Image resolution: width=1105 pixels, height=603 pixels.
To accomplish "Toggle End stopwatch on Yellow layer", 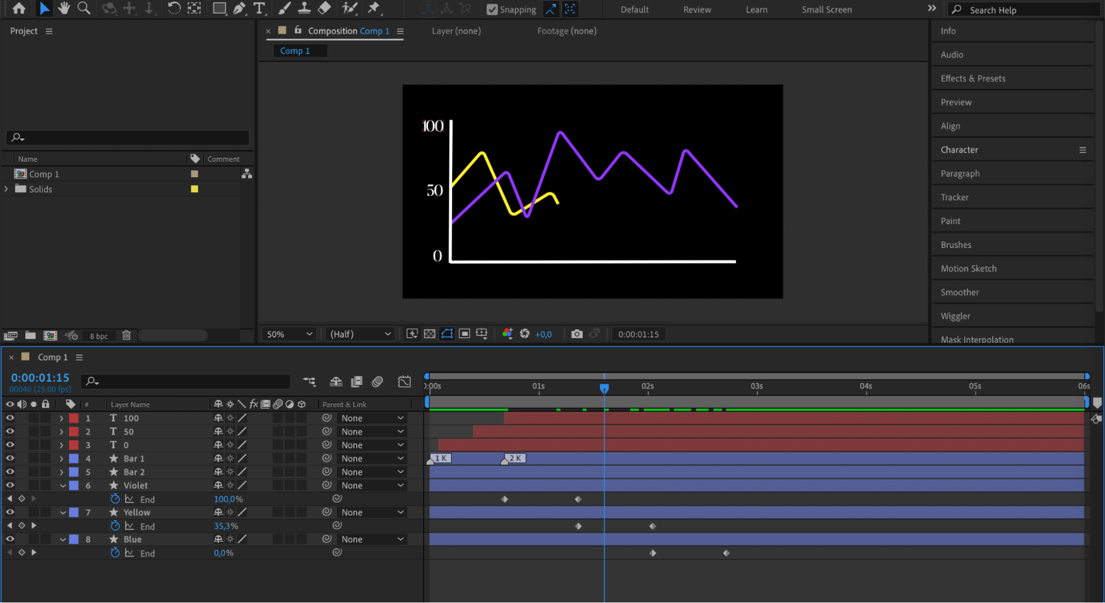I will [x=115, y=526].
